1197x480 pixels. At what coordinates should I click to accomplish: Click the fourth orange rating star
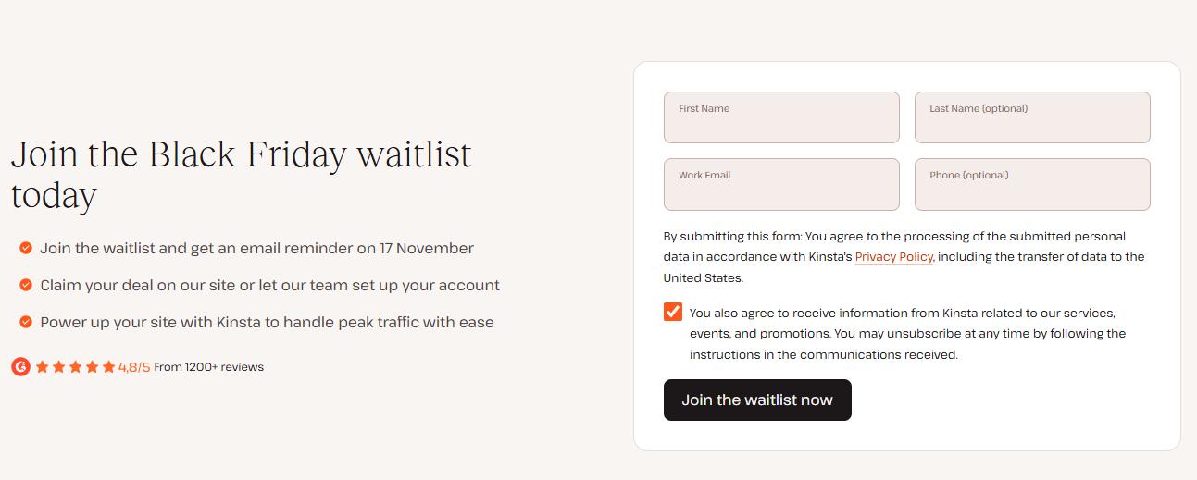[x=93, y=367]
